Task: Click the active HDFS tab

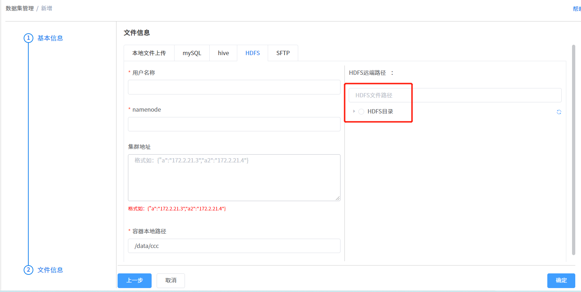Action: point(252,53)
